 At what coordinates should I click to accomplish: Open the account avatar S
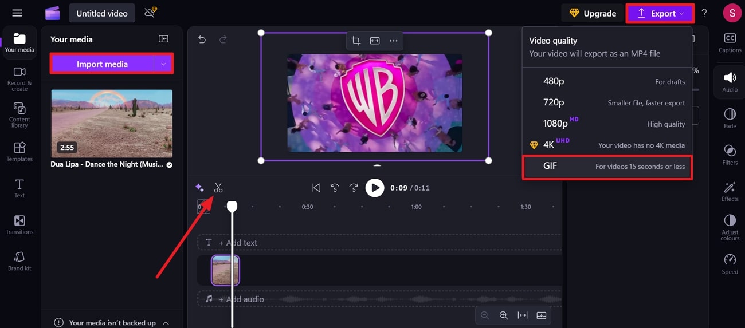click(x=732, y=13)
